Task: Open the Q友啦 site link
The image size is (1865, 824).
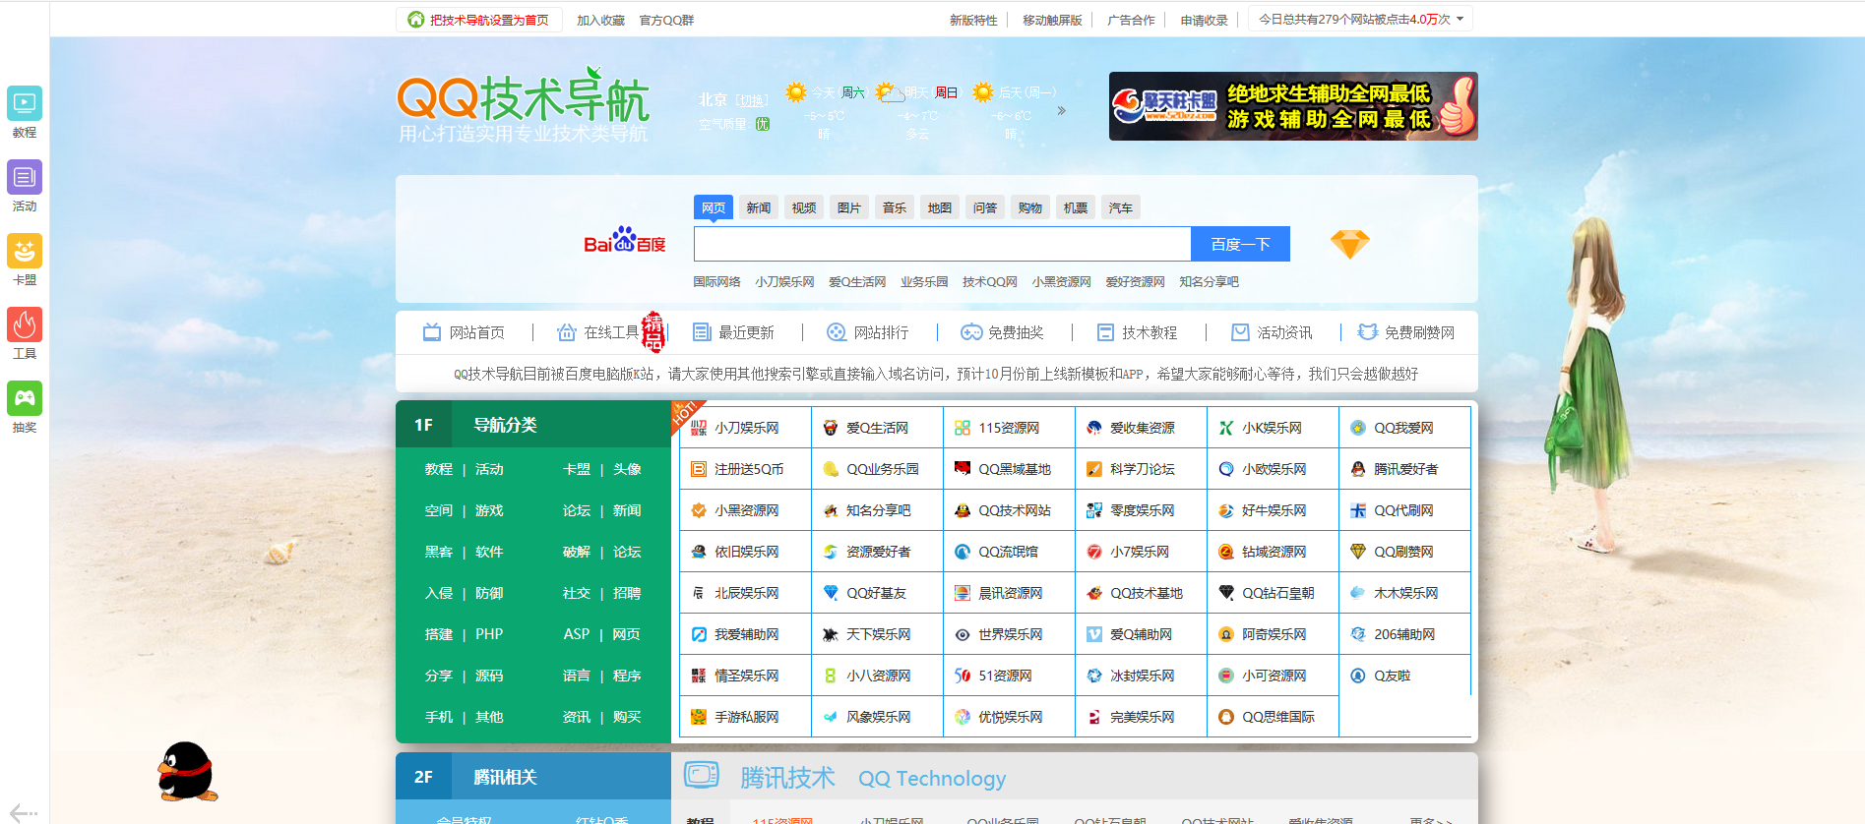Action: [1392, 676]
